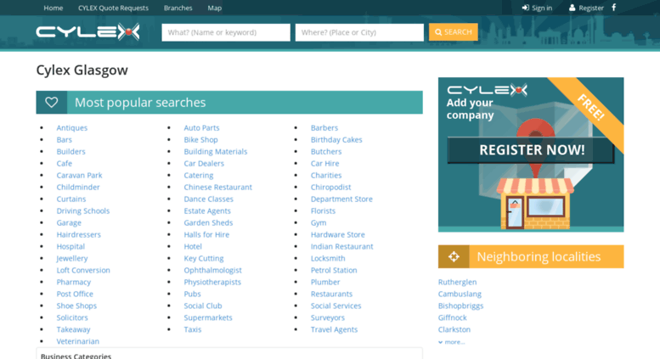Viewport: 660px width, 359px height.
Task: Open Petrol Station link
Action: click(x=334, y=270)
